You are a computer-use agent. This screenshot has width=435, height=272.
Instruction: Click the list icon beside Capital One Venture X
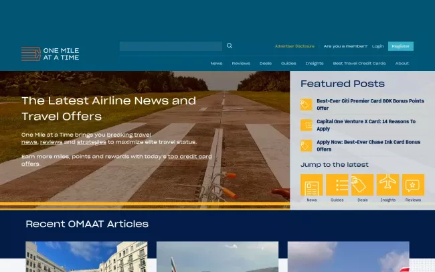[x=307, y=125]
